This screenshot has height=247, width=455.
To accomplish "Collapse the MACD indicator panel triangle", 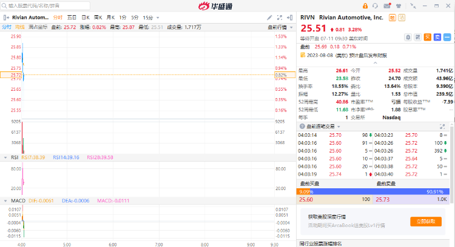I will pyautogui.click(x=5, y=200).
